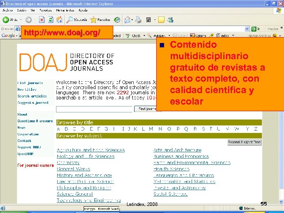Image resolution: width=284 pixels, height=213 pixels.
Task: Open the Find journals sidebar link
Action: click(30, 83)
